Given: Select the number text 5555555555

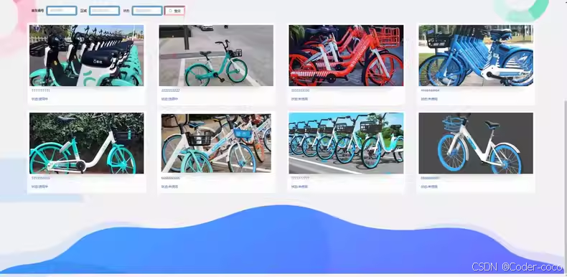Looking at the screenshot, I should point(41,178).
